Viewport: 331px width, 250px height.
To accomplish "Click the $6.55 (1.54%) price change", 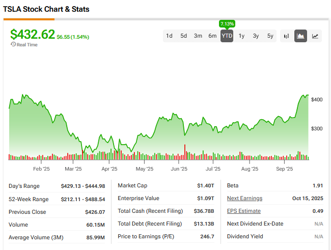I will point(73,37).
